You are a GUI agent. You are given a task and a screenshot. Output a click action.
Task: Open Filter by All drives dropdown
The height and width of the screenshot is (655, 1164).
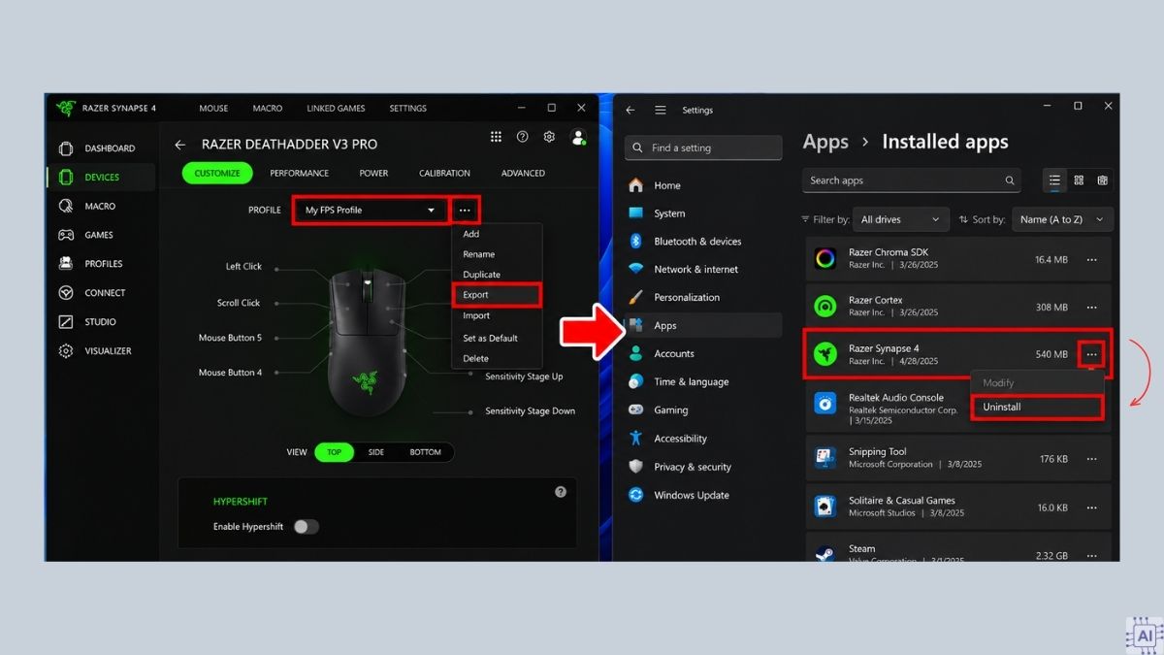point(901,219)
